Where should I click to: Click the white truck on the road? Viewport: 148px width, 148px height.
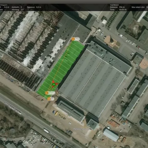tap(46, 131)
